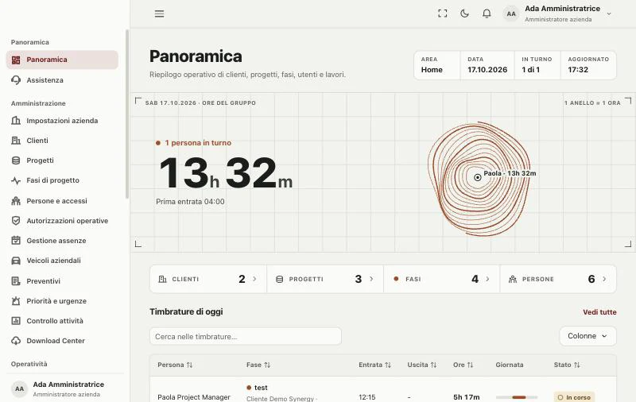Click the Preventivi document icon
Viewport: 636px width, 402px height.
(16, 280)
